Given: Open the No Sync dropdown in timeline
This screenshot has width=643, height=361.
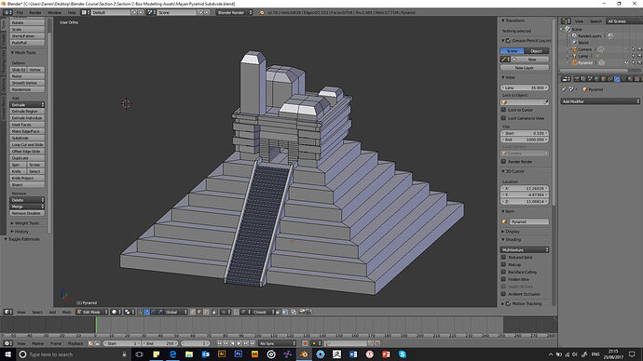Looking at the screenshot, I should click(277, 343).
